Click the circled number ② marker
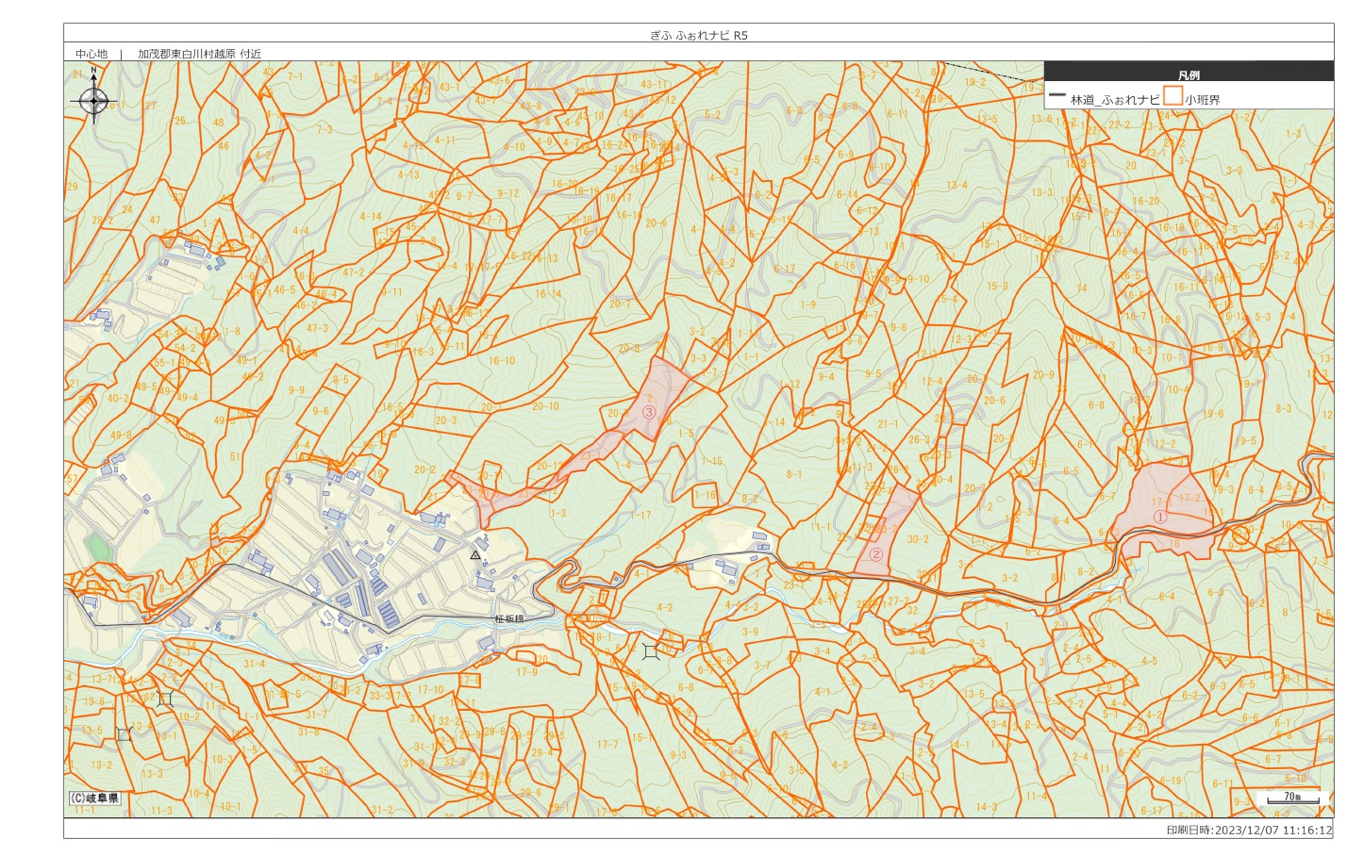The height and width of the screenshot is (856, 1364). click(x=875, y=554)
